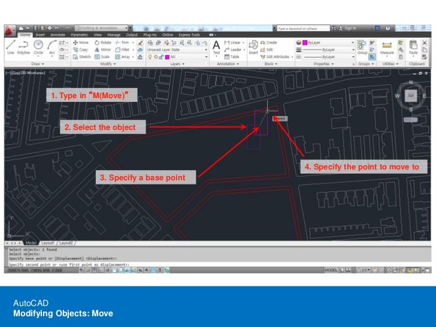Click the Mirror tool
The image size is (436, 327).
(x=102, y=50)
